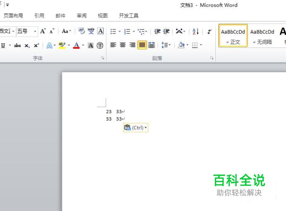This screenshot has height=211, width=286.
Task: Toggle Justify alignment
Action: click(142, 45)
